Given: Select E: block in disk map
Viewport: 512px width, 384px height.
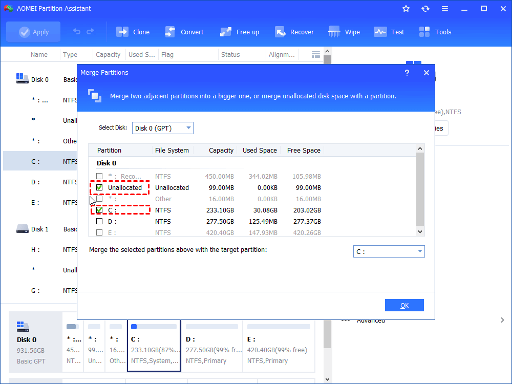Looking at the screenshot, I should coord(279,346).
